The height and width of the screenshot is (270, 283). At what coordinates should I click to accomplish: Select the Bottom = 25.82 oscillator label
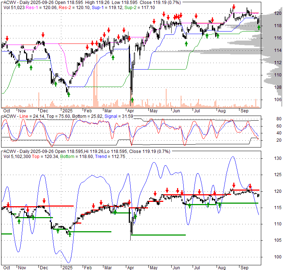(87, 116)
